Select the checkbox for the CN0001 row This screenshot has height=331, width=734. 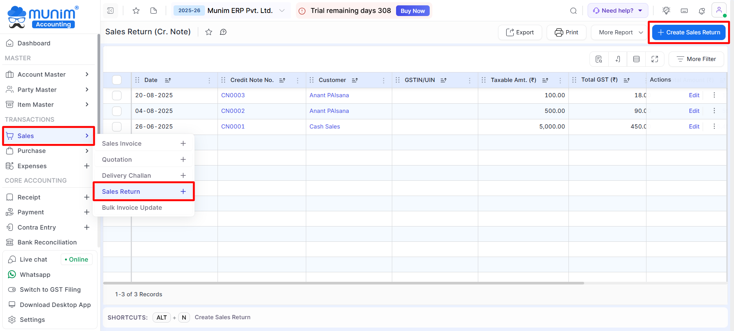pos(117,127)
